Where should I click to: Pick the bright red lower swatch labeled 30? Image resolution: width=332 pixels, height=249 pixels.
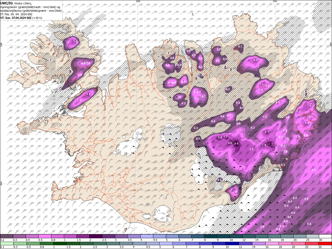[x=325, y=244]
